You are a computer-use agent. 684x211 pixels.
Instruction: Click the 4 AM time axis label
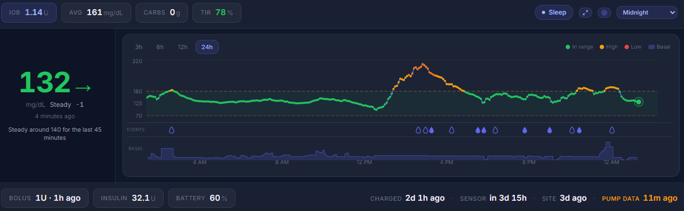point(199,162)
